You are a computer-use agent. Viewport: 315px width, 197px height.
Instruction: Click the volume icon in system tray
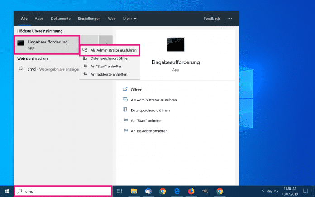click(x=276, y=191)
